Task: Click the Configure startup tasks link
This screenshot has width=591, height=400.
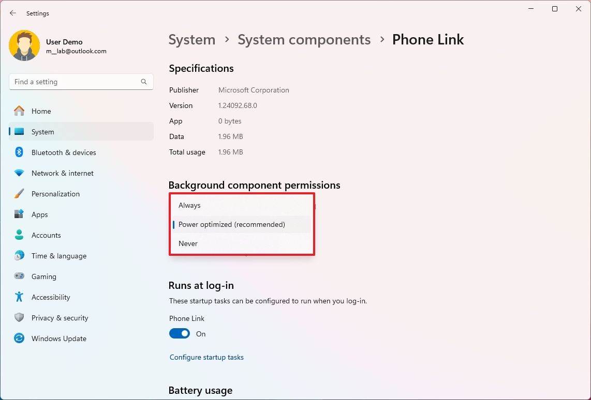Action: tap(206, 357)
